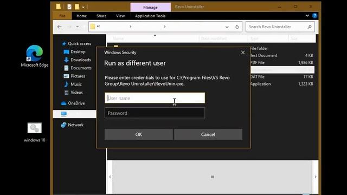Screen dimensions: 347x195
Task: Switch to the Share ribbon tab
Action: pyautogui.click(x=101, y=16)
